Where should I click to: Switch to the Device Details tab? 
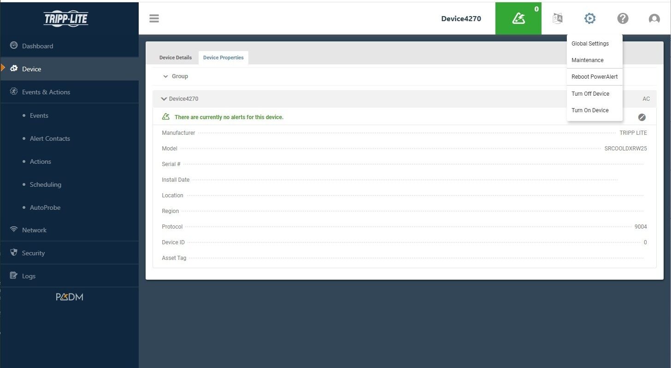coord(175,57)
